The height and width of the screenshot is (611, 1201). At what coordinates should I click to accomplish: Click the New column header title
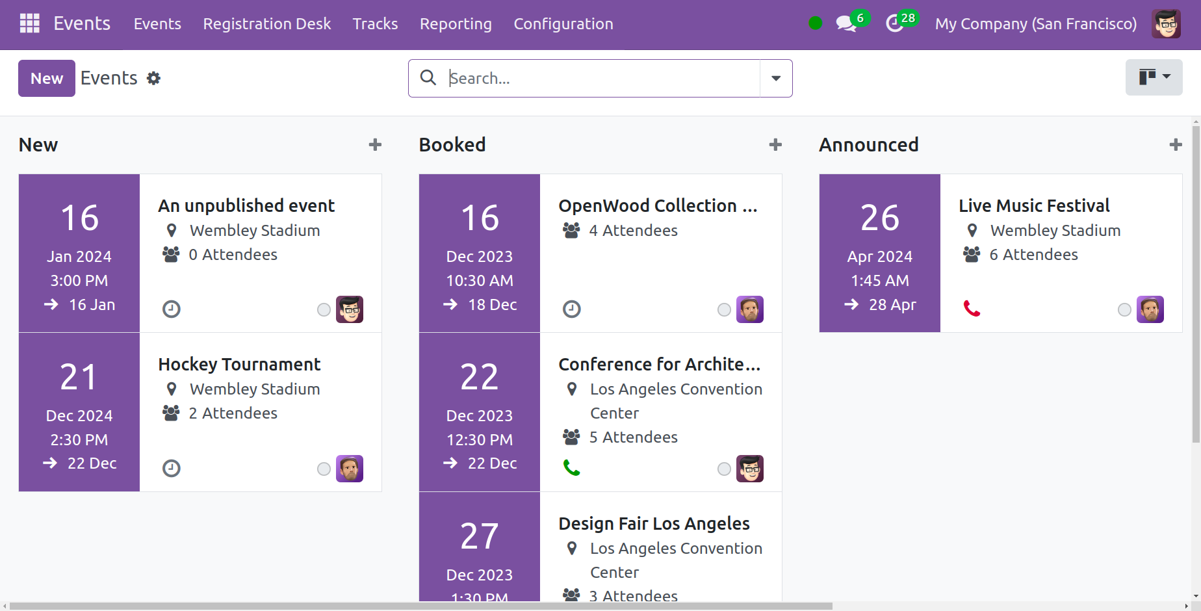(x=38, y=144)
